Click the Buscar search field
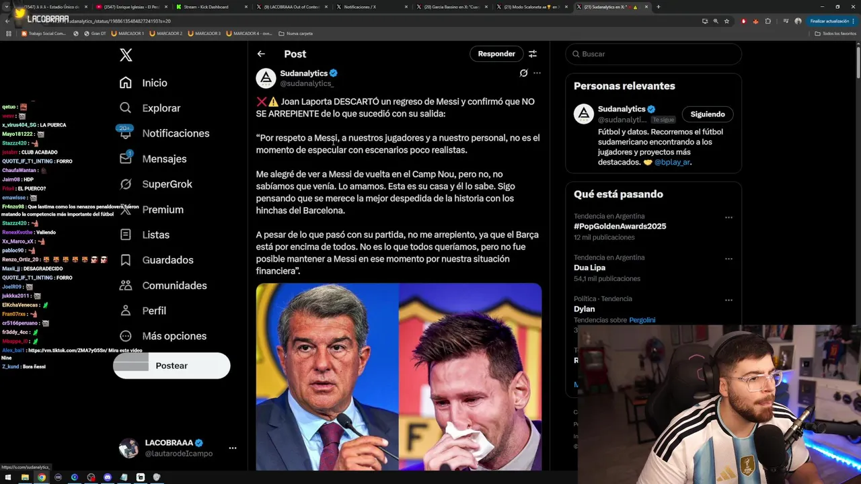 [653, 54]
